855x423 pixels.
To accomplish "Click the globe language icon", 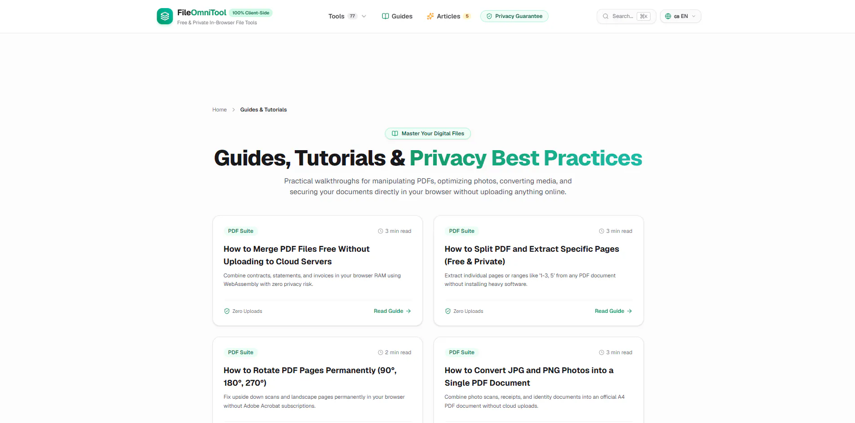I will [668, 16].
